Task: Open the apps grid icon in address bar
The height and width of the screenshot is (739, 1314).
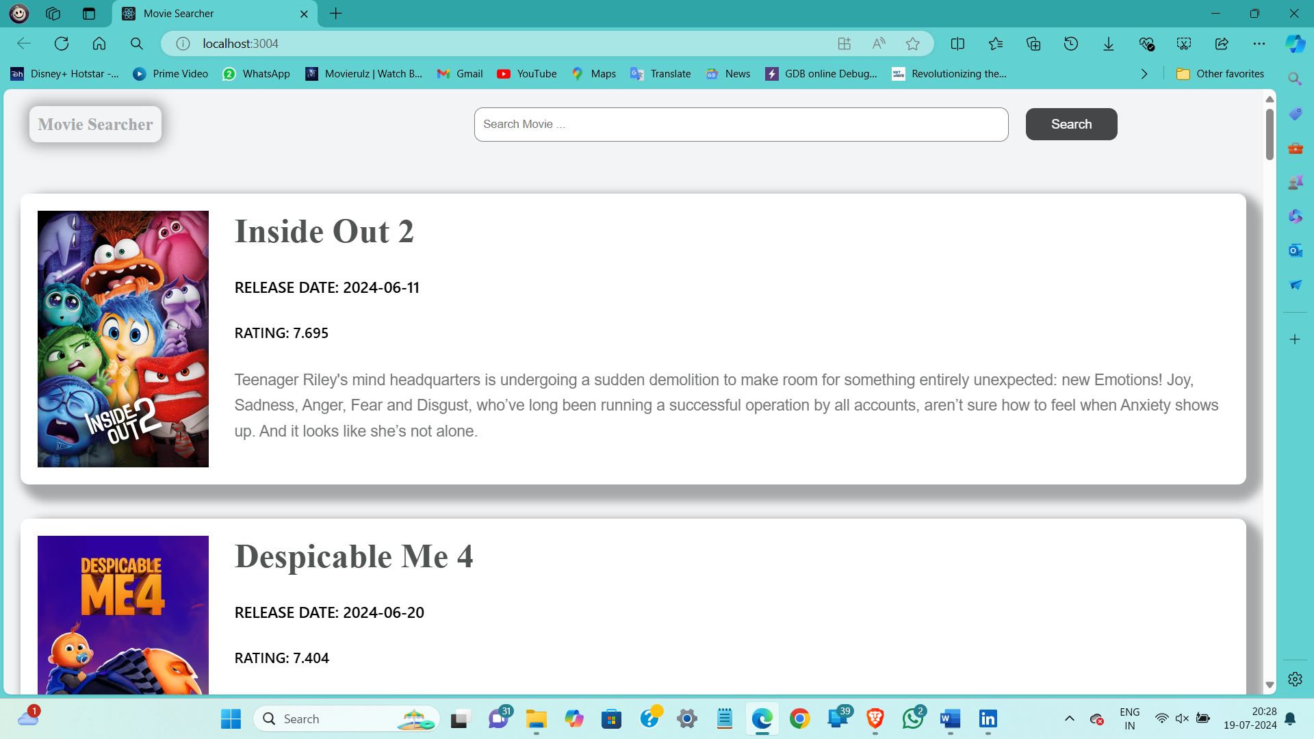Action: pos(845,44)
